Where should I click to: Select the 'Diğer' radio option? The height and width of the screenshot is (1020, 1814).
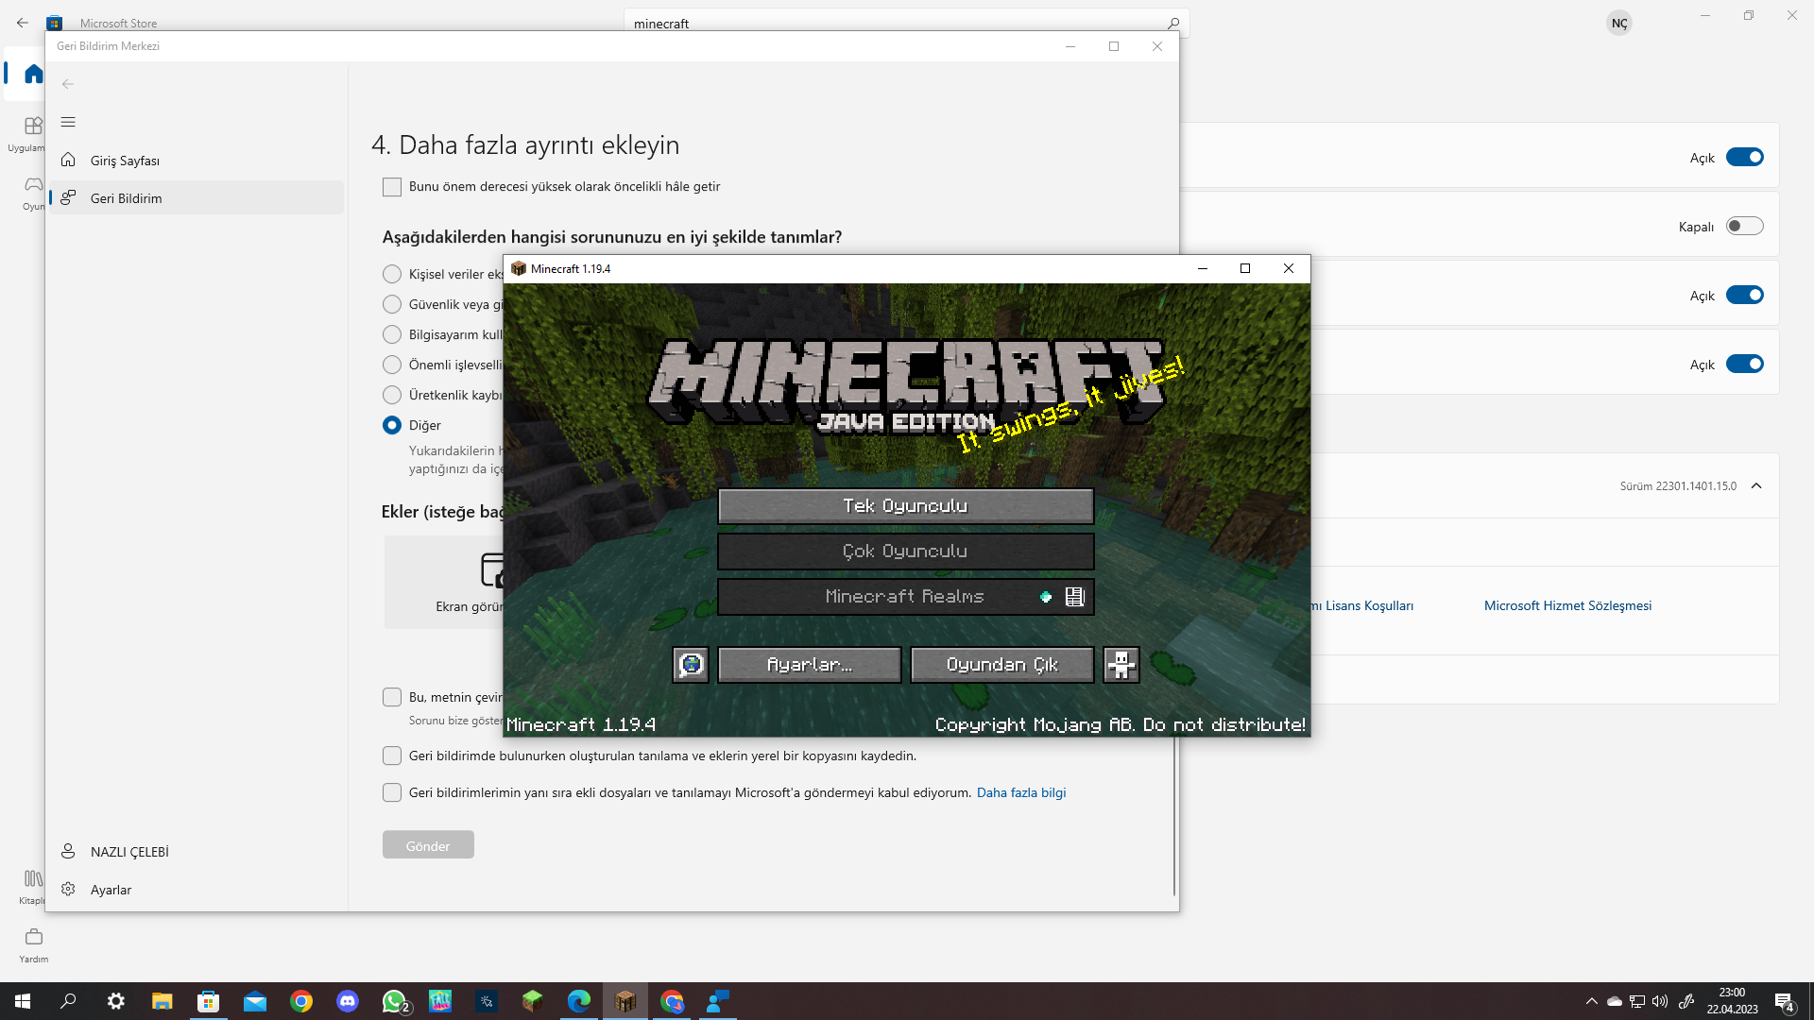coord(392,425)
